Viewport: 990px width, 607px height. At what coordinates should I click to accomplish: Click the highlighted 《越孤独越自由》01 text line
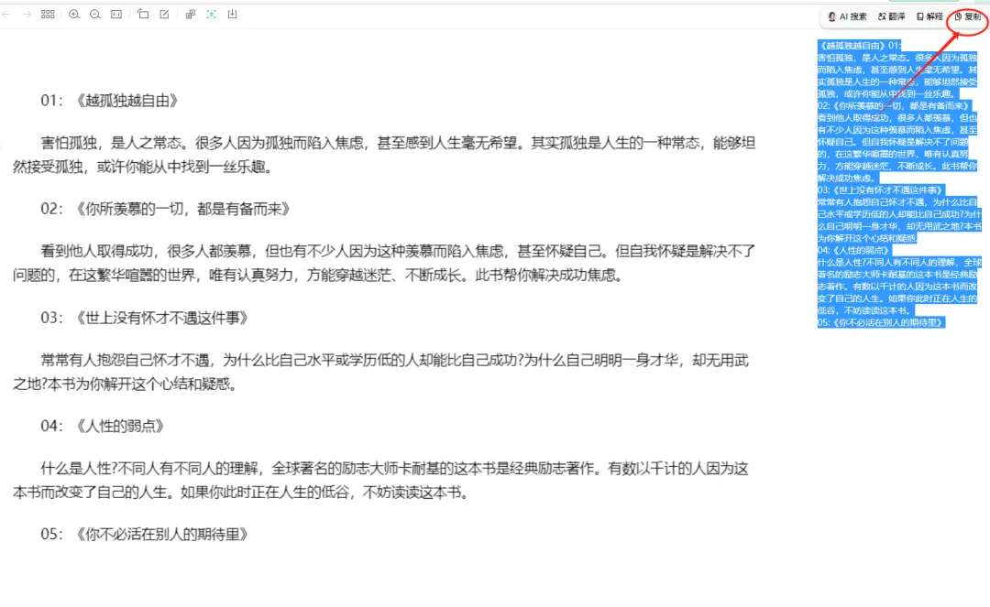point(859,46)
